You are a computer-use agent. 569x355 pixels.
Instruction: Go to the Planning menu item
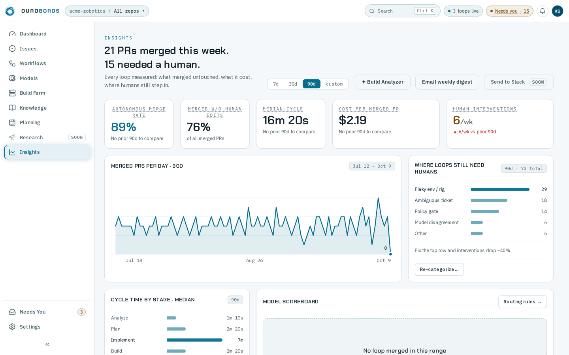(47, 123)
